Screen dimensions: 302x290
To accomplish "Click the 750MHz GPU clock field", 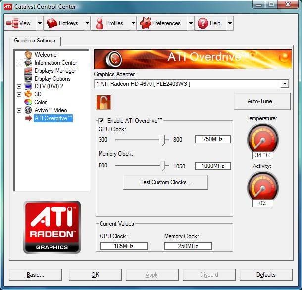I will pos(213,139).
